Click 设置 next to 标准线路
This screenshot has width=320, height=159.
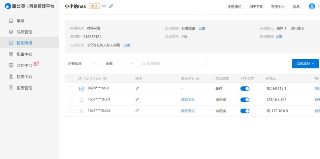tap(202, 28)
